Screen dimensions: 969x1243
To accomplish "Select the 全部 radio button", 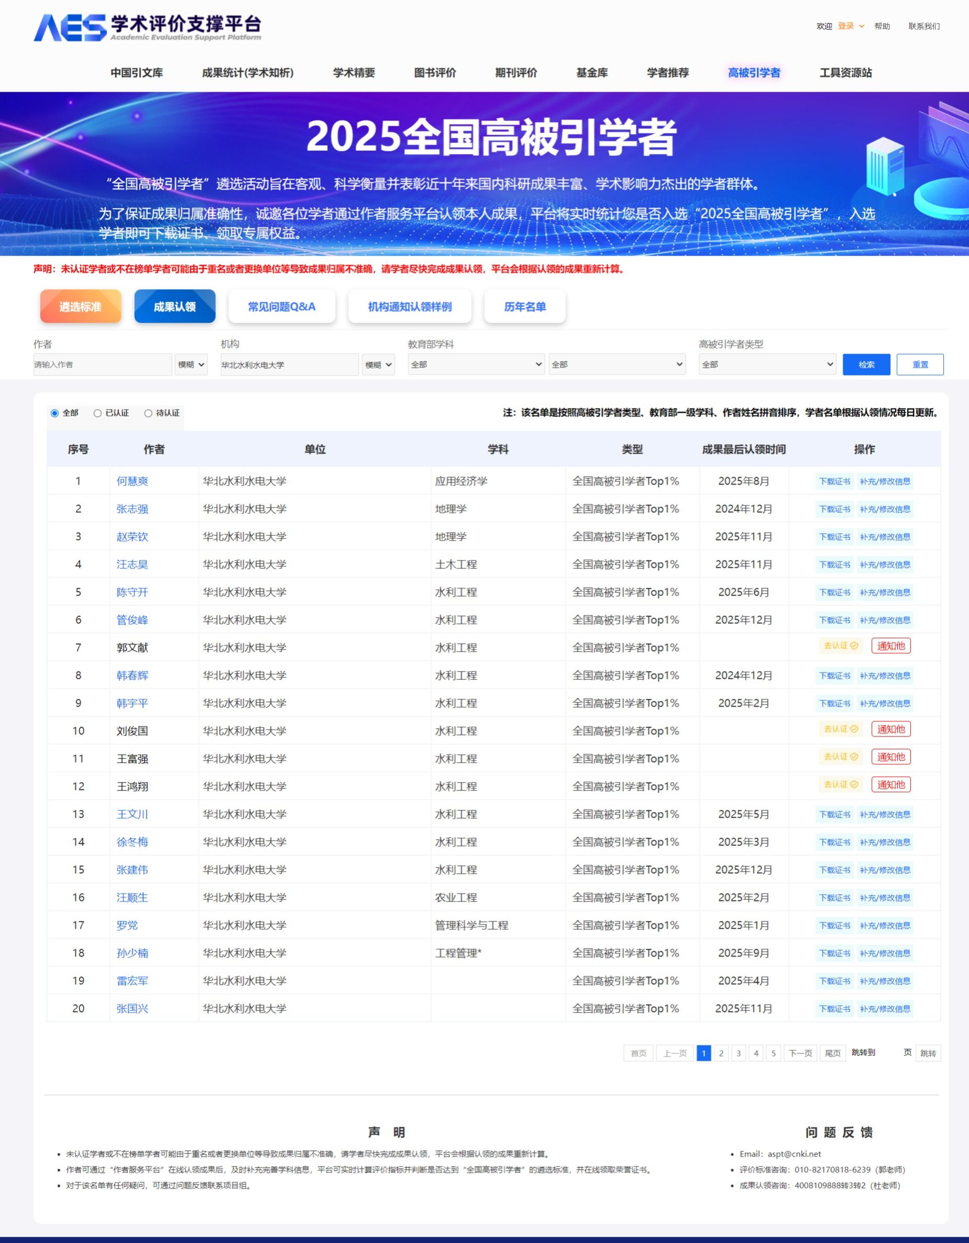I will 54,413.
